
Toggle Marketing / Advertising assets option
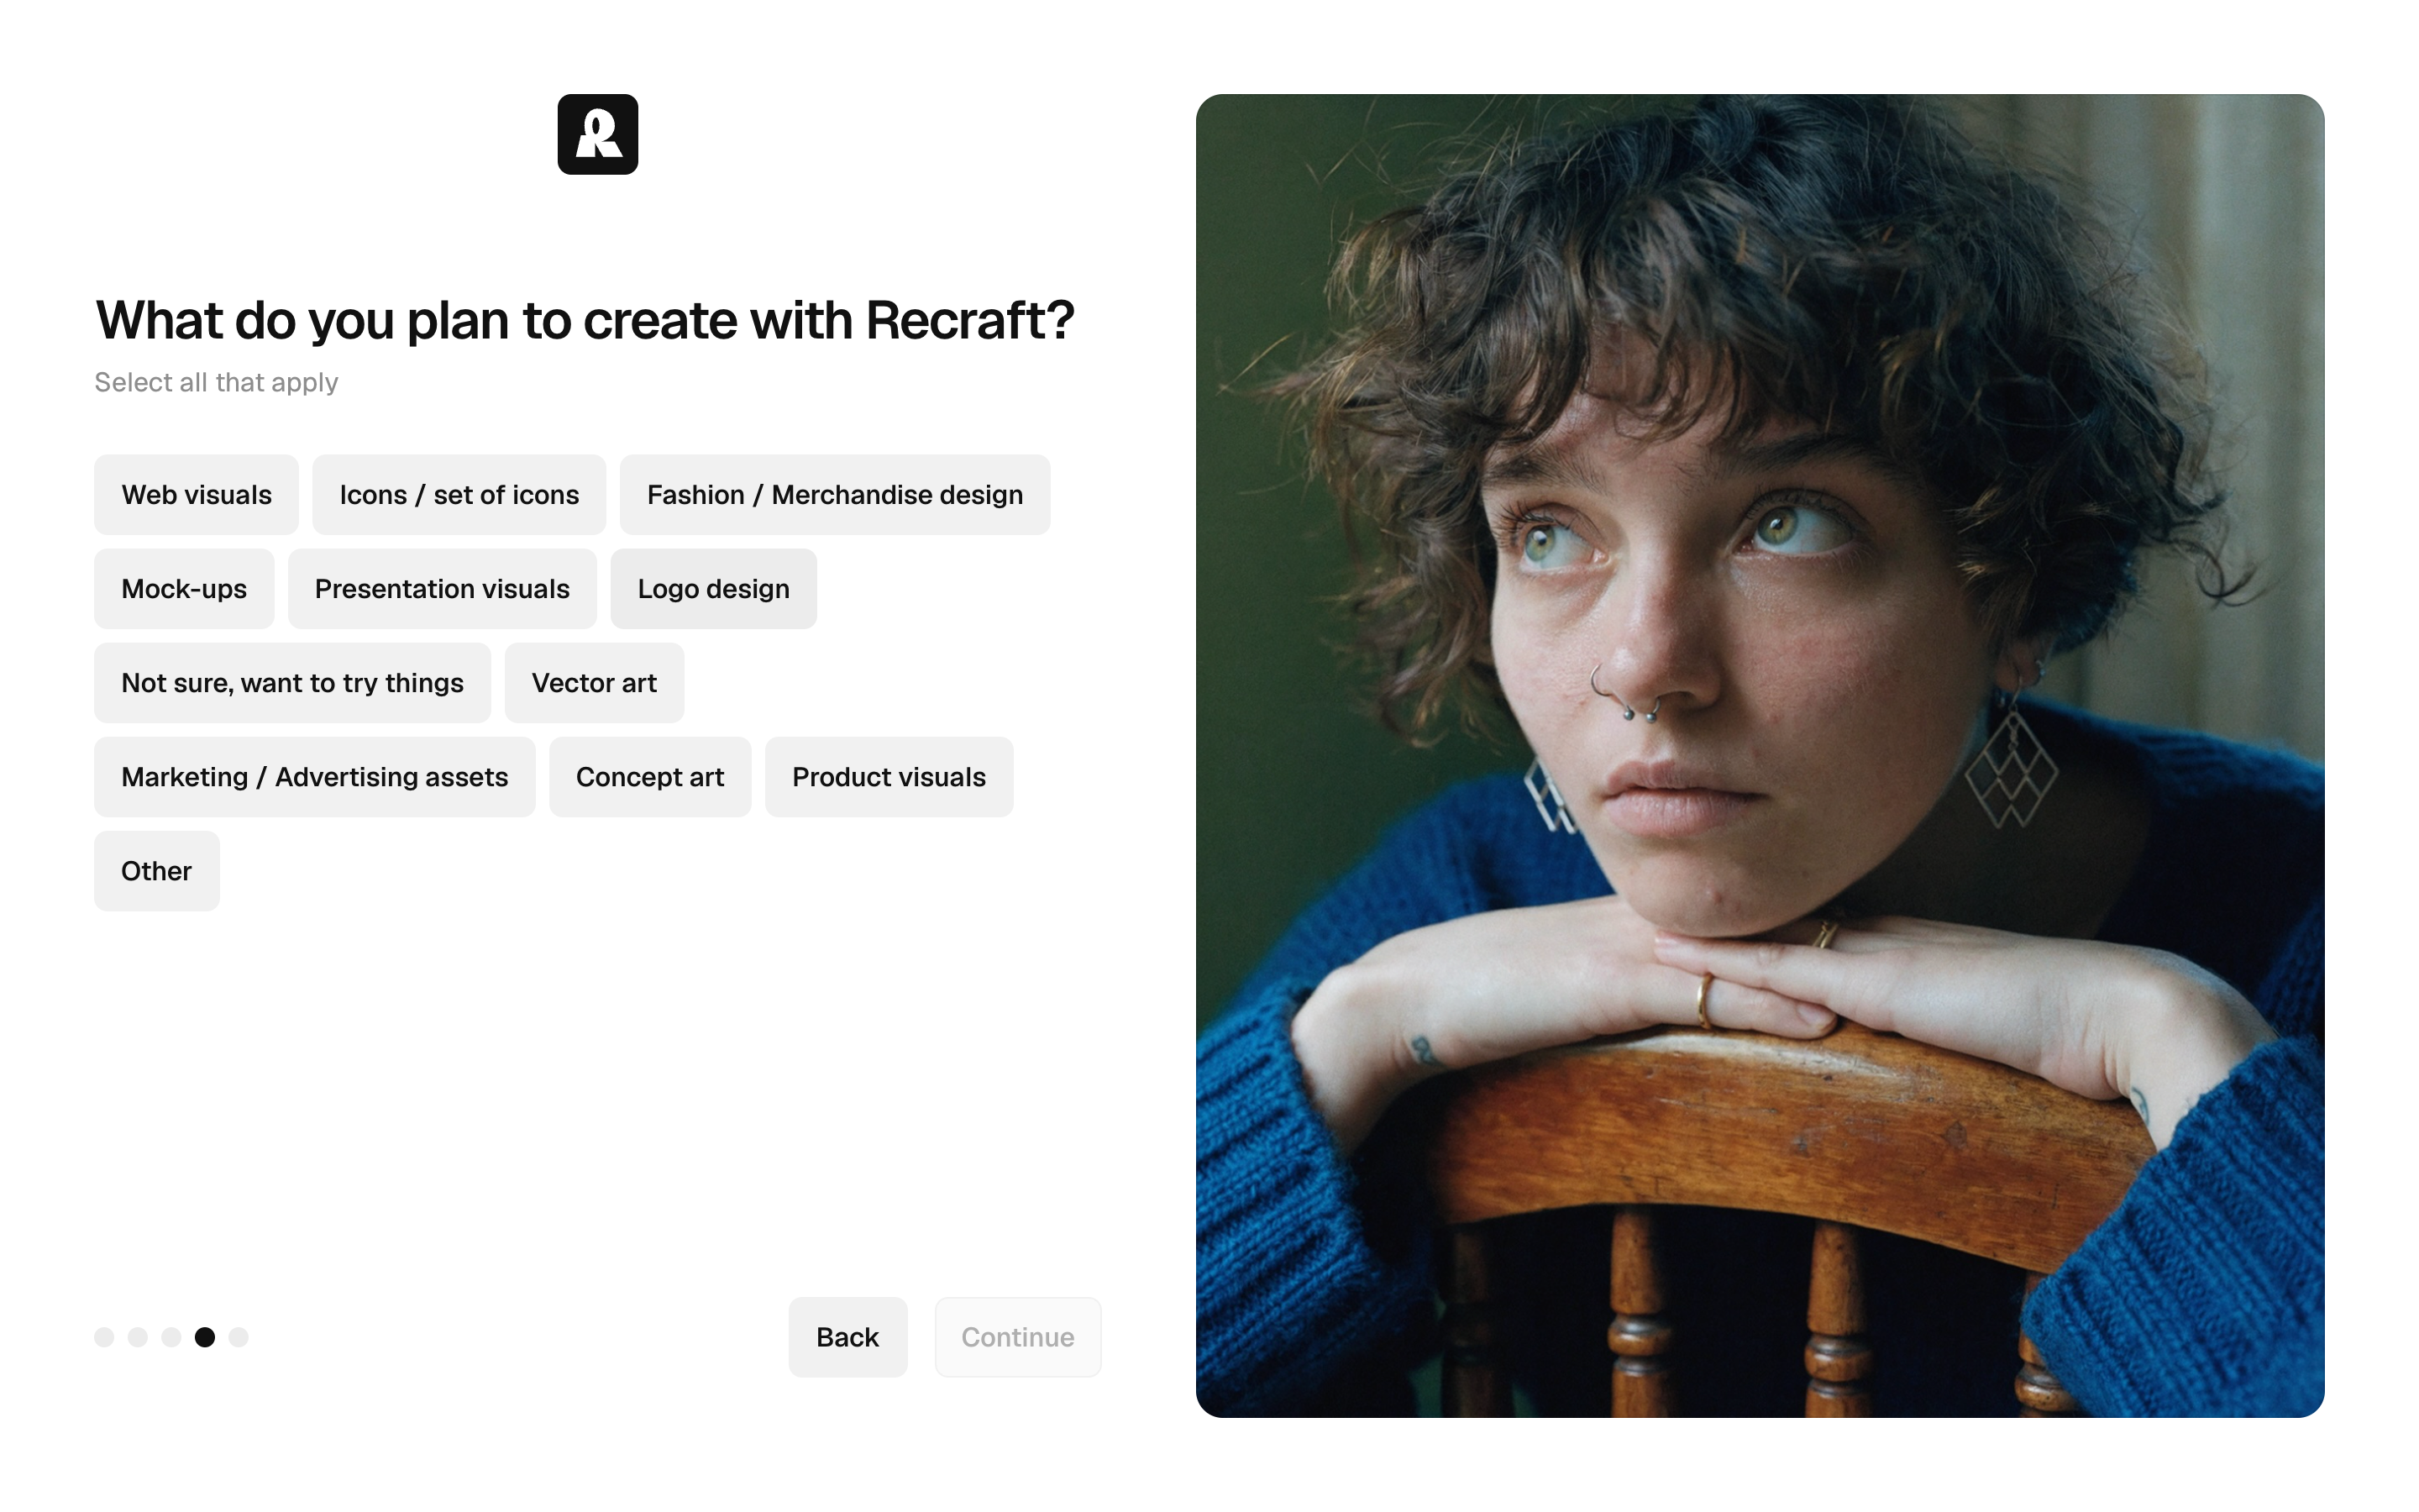tap(314, 777)
